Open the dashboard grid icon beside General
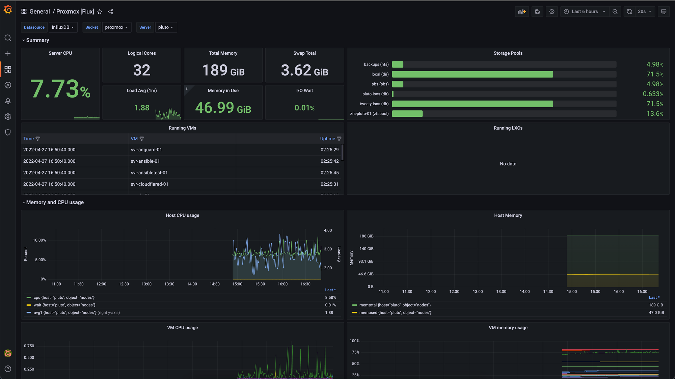675x379 pixels. (24, 11)
